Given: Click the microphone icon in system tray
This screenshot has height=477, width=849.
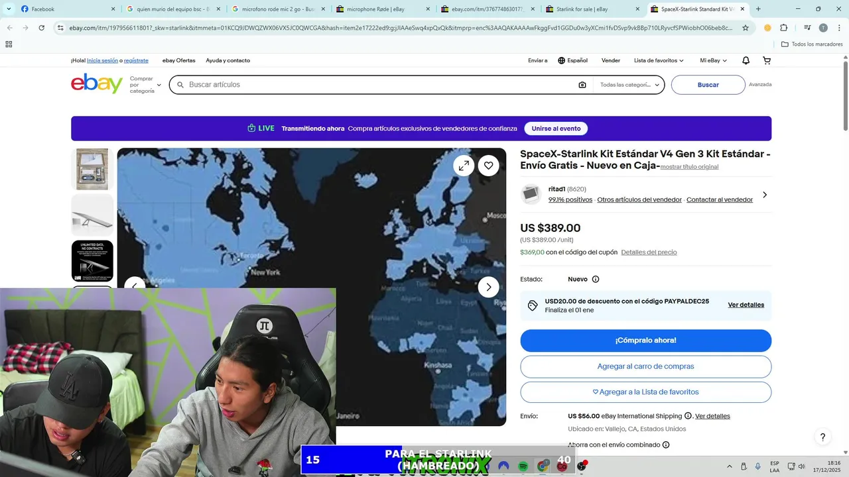Looking at the screenshot, I should [x=757, y=466].
